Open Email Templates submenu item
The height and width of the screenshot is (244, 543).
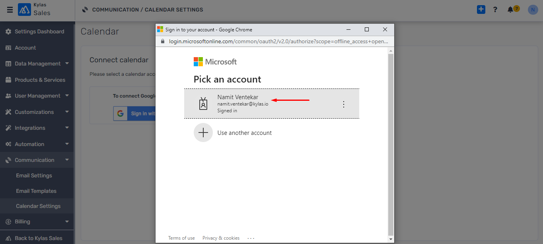(x=37, y=191)
